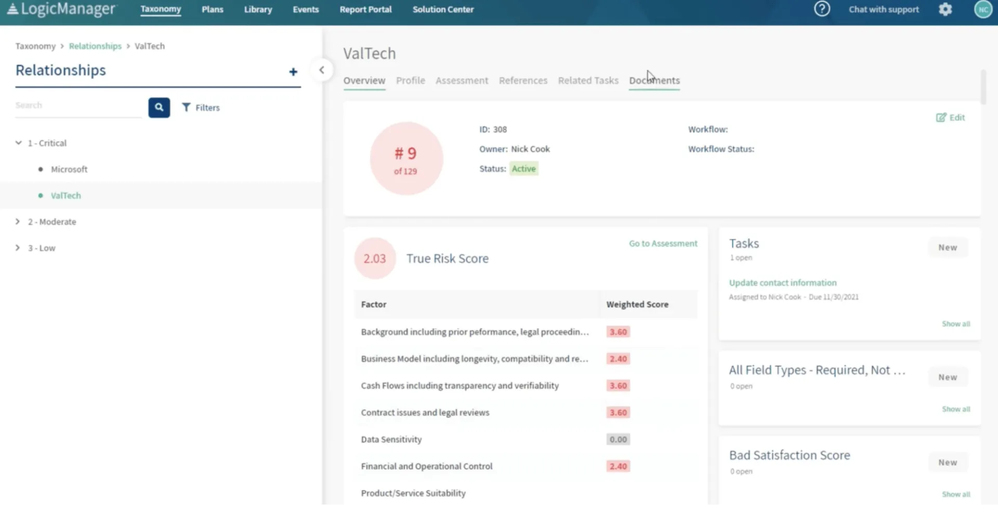Open the help question mark icon
The height and width of the screenshot is (505, 998).
point(822,9)
